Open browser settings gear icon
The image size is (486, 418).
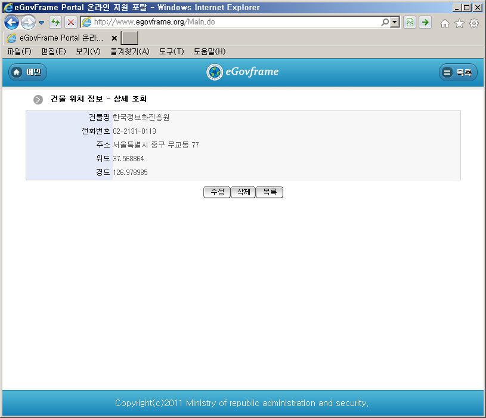pos(474,23)
